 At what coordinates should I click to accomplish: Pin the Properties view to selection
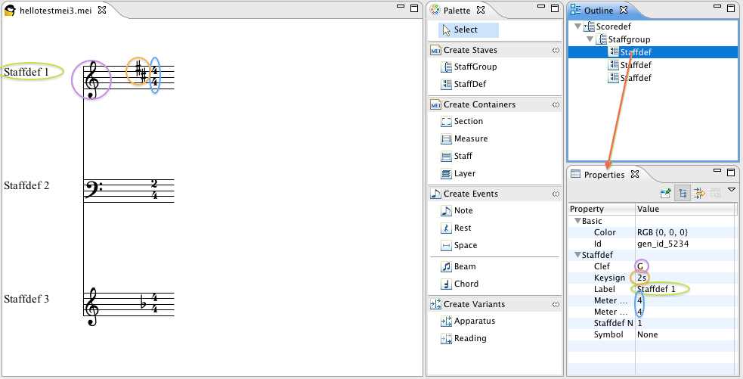click(666, 194)
